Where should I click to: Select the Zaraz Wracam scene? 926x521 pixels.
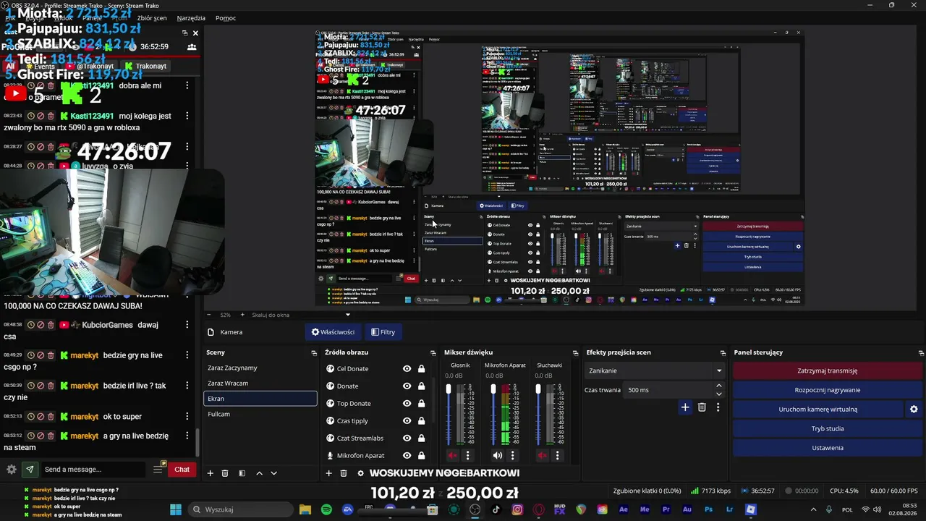point(260,384)
